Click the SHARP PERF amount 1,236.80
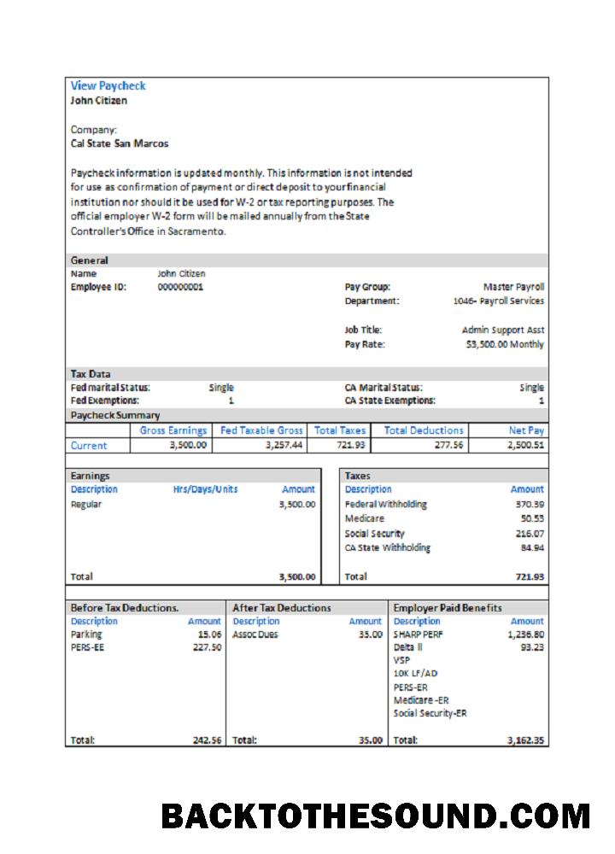The image size is (615, 854). tap(525, 635)
